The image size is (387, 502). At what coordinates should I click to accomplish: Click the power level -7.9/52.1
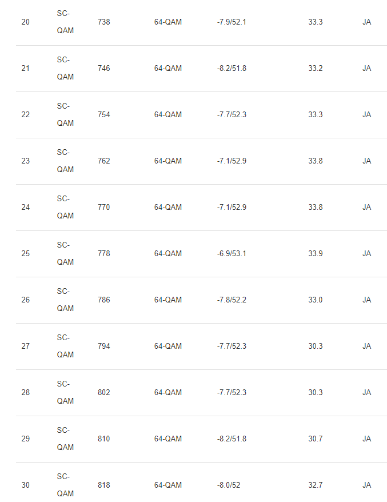click(x=232, y=22)
